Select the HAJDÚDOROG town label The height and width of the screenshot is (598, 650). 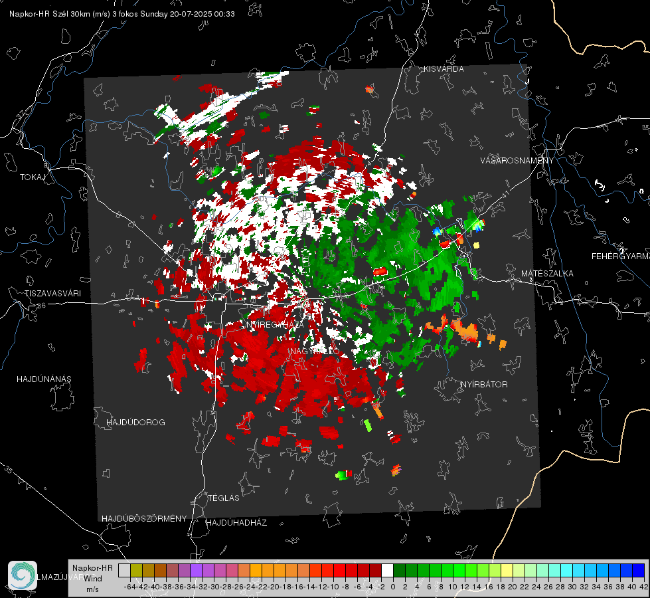click(135, 423)
